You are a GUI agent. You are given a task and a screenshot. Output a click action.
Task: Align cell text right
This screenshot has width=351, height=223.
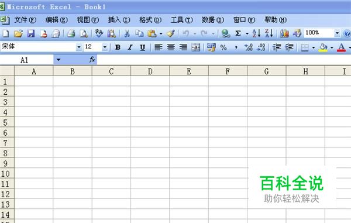(183, 47)
